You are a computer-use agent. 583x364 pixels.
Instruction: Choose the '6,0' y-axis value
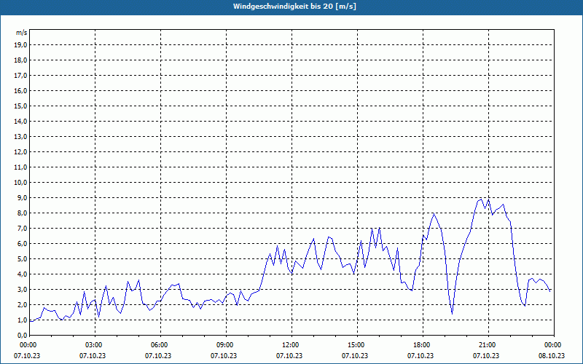click(22, 243)
